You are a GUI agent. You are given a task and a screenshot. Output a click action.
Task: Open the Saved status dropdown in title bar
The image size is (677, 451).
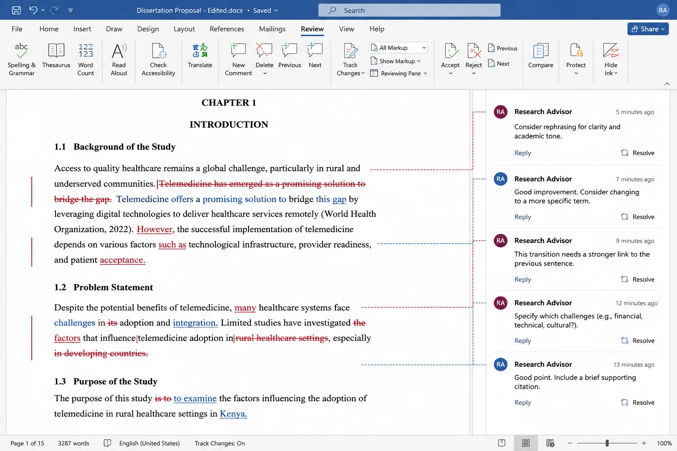click(x=265, y=10)
